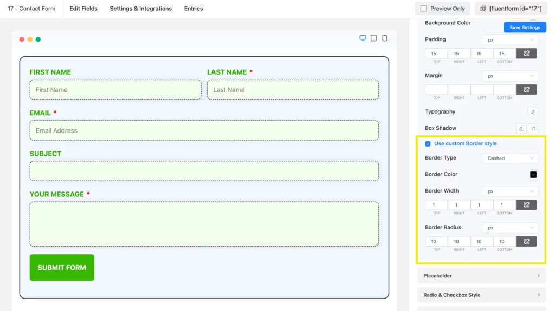Click the shortcode copy icon
Image resolution: width=555 pixels, height=311 pixels.
click(x=483, y=9)
